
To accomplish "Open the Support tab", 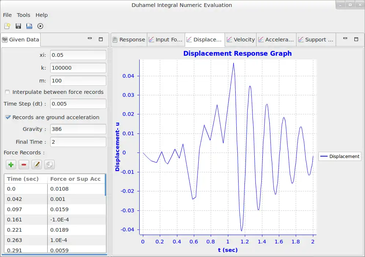I will tap(316, 40).
